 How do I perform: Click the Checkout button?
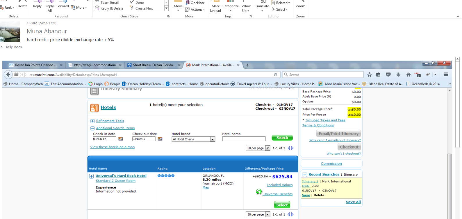[x=349, y=147]
